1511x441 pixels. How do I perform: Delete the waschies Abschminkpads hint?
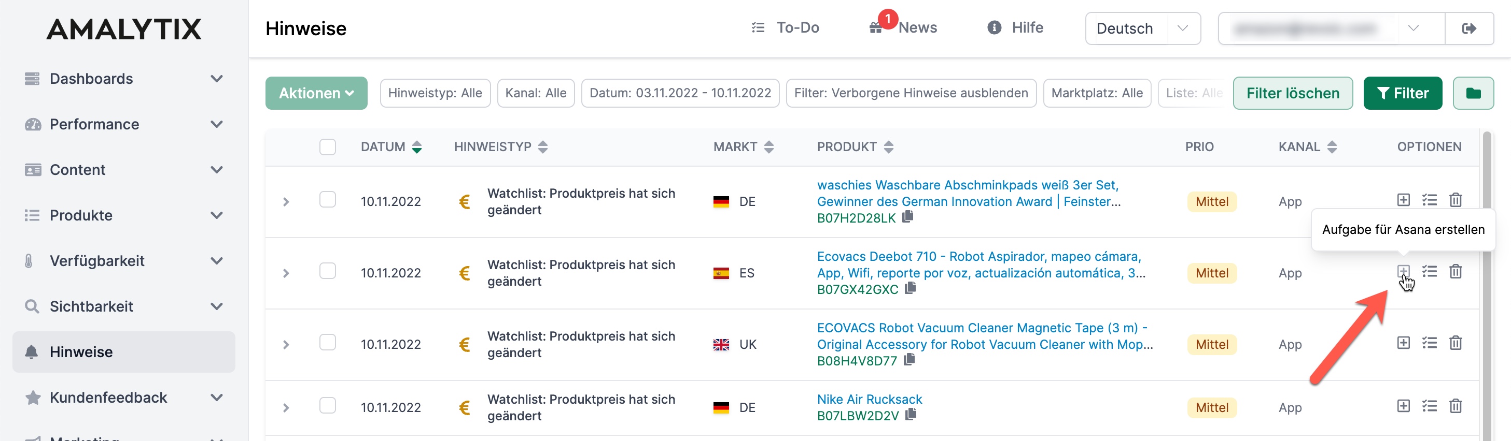1456,200
